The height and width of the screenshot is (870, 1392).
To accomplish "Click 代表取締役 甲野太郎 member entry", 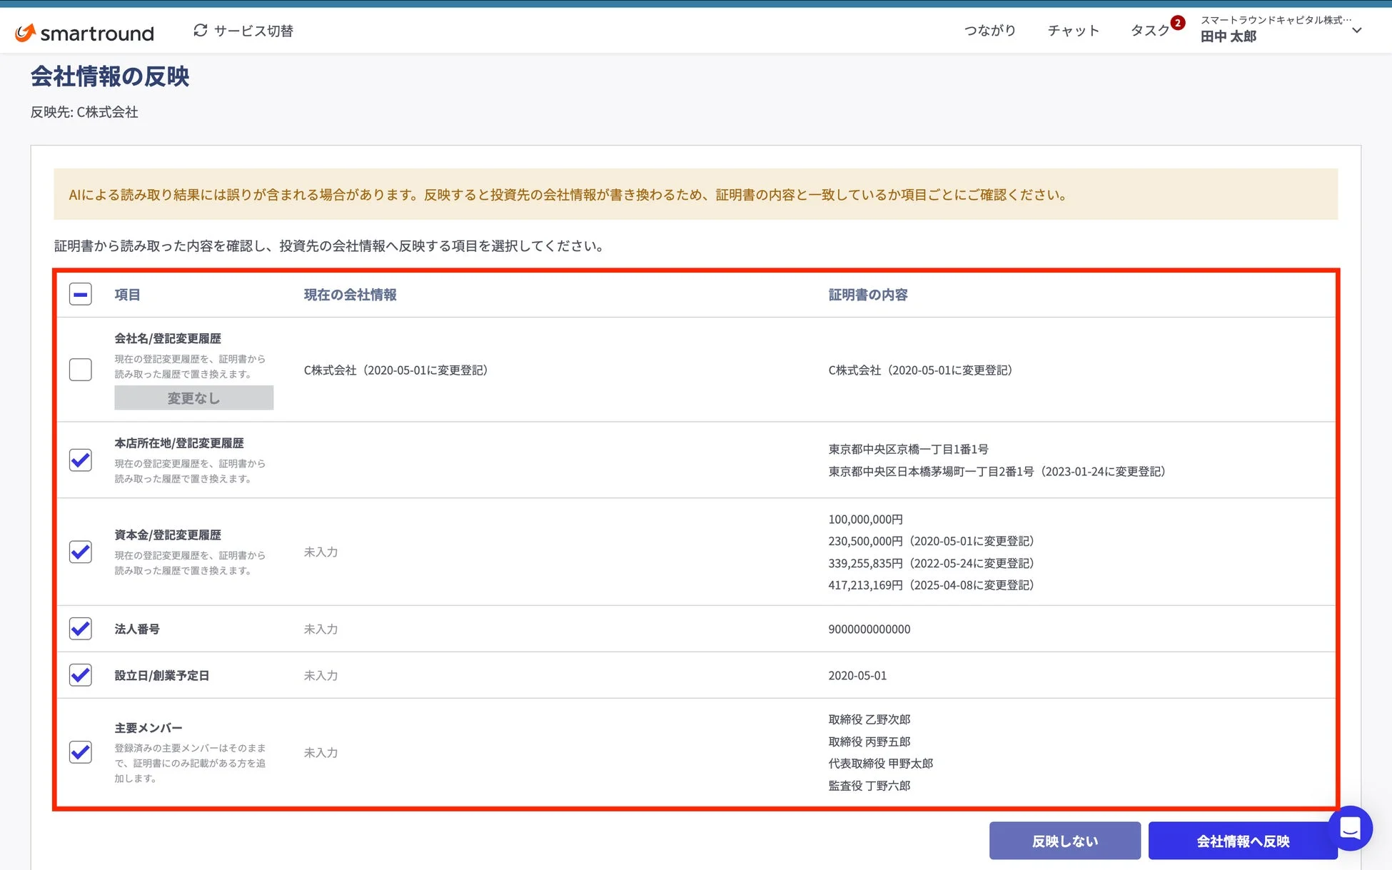I will pyautogui.click(x=880, y=764).
